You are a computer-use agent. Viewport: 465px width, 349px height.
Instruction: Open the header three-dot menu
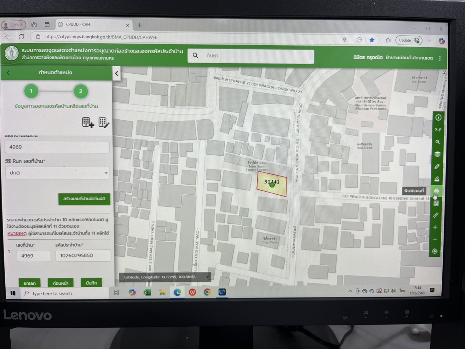440,58
